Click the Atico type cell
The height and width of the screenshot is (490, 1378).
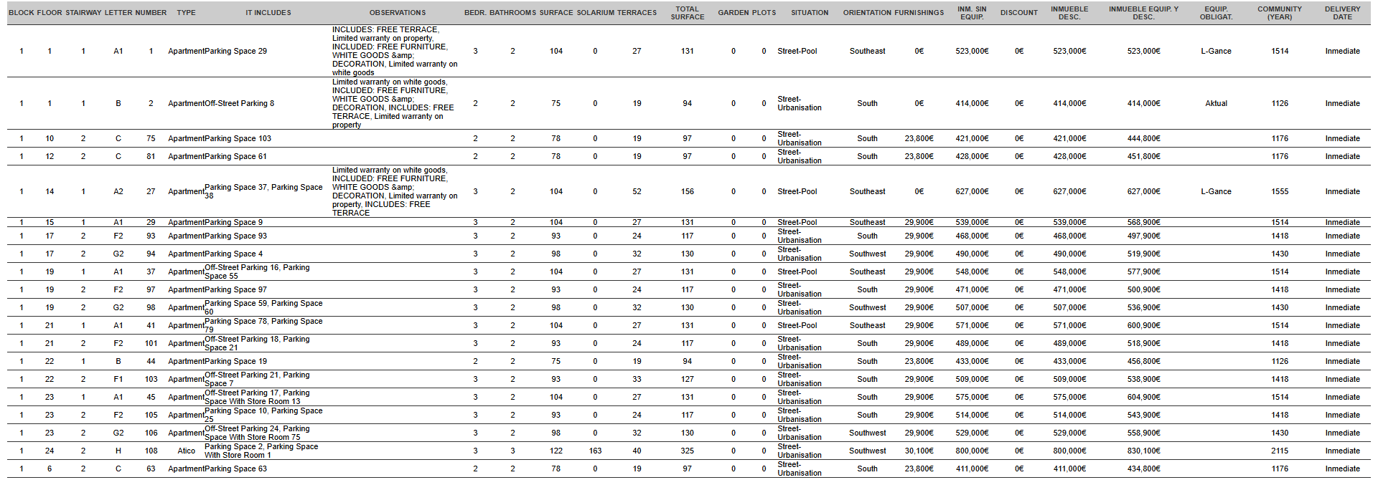186,451
